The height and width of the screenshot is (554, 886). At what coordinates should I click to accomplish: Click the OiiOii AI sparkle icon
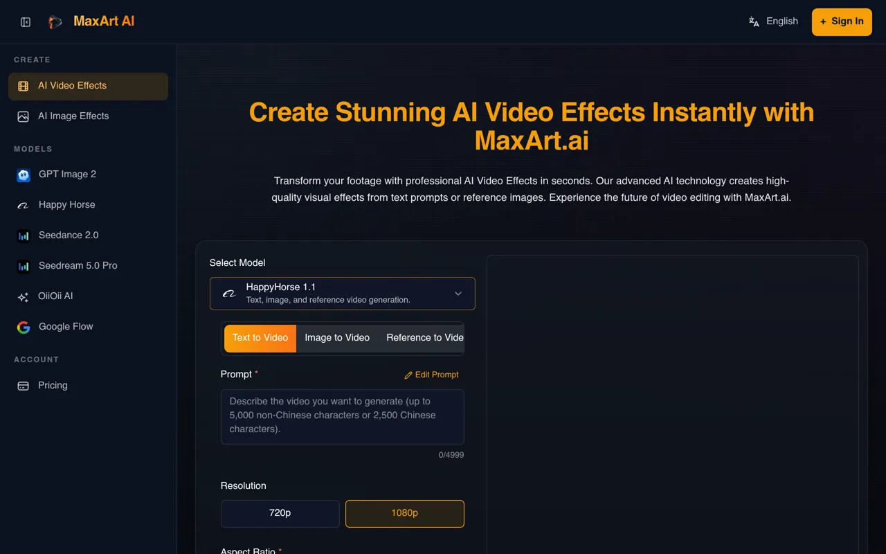24,296
